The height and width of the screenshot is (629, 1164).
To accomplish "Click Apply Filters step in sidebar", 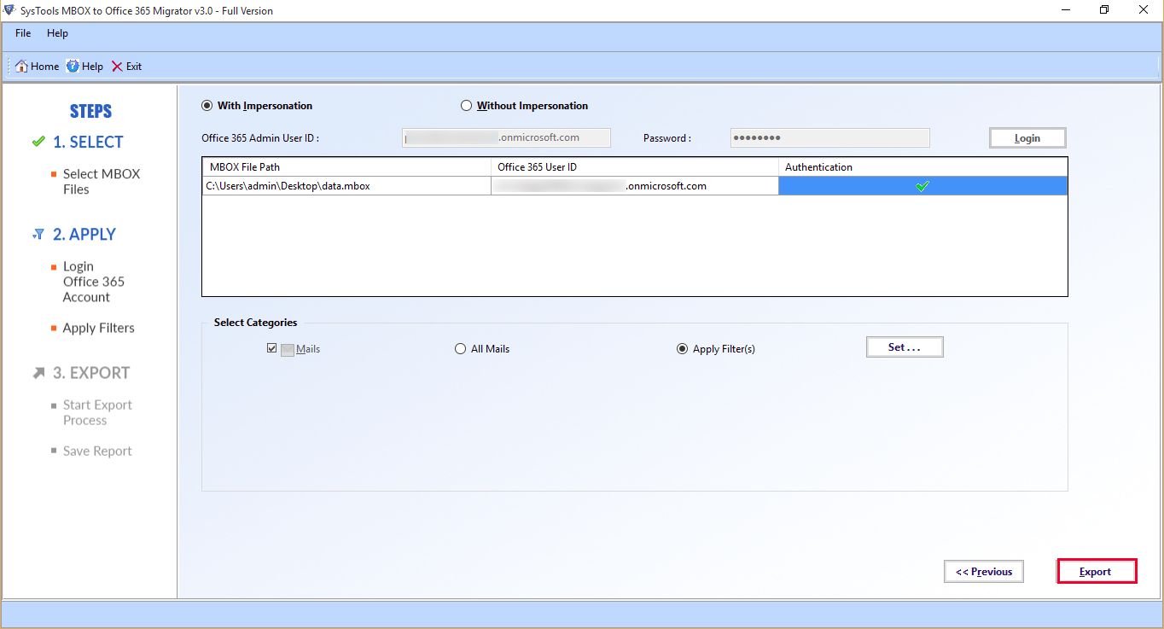I will (x=98, y=328).
